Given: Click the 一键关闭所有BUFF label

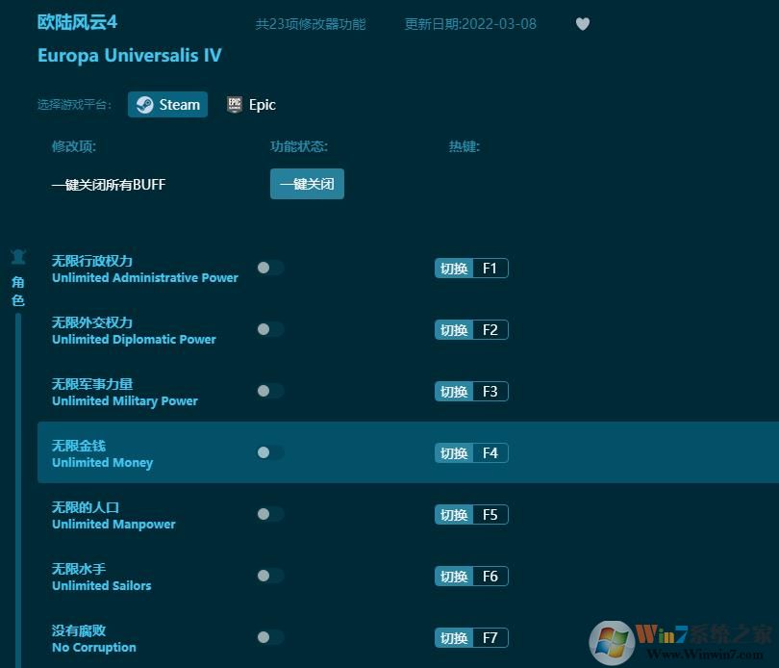Looking at the screenshot, I should click(109, 185).
